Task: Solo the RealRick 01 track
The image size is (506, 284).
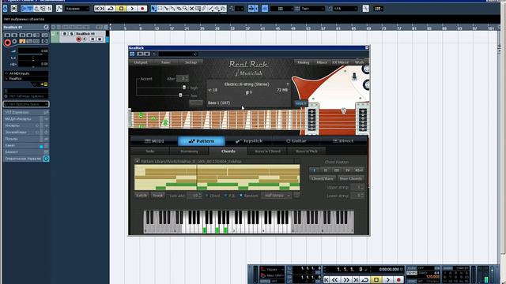Action: 71,33
